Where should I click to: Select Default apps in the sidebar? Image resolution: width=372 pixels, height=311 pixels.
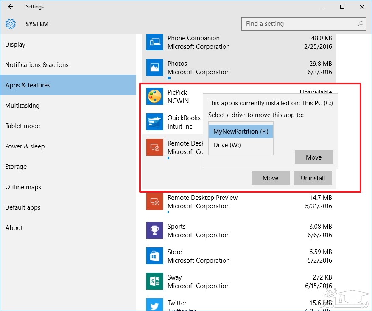pos(23,207)
